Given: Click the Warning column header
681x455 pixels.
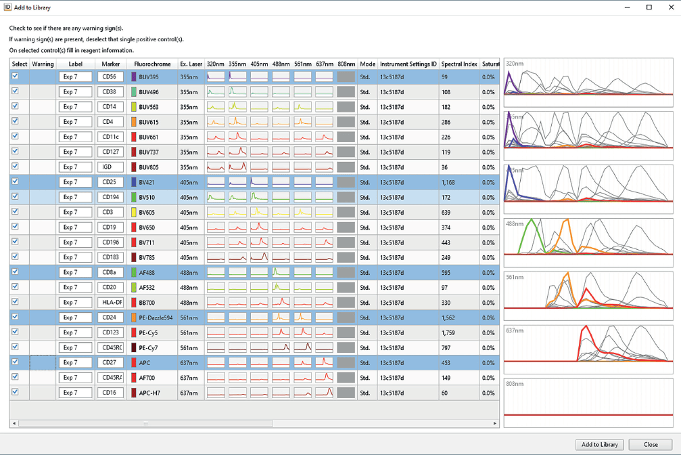Looking at the screenshot, I should pyautogui.click(x=43, y=64).
